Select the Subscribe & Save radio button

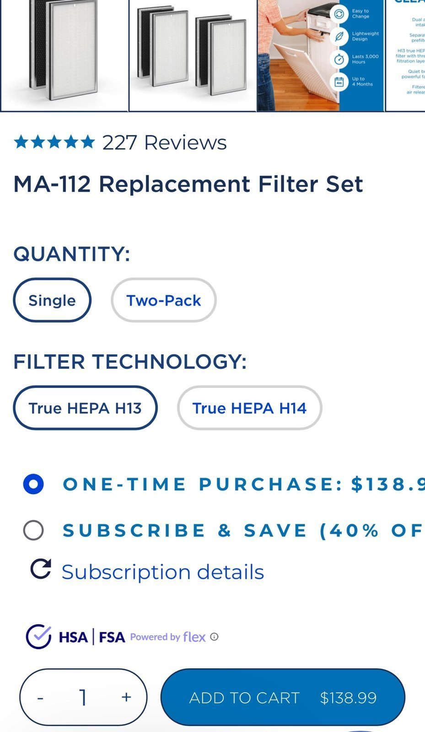point(33,530)
